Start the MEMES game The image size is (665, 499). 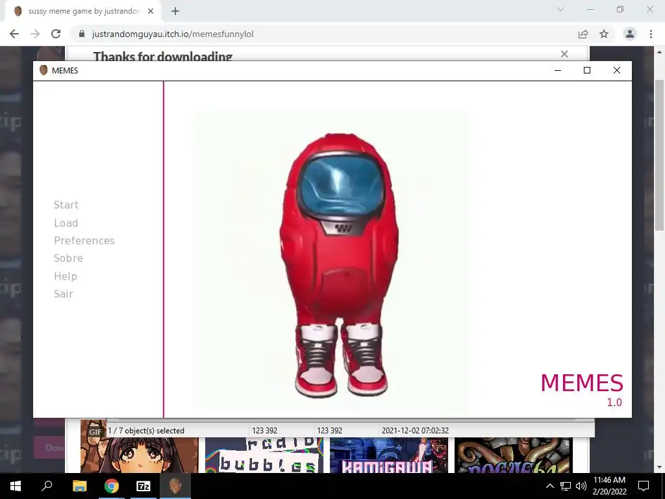pyautogui.click(x=66, y=205)
